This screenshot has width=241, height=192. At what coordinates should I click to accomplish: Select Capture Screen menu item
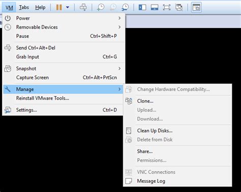coord(64,77)
